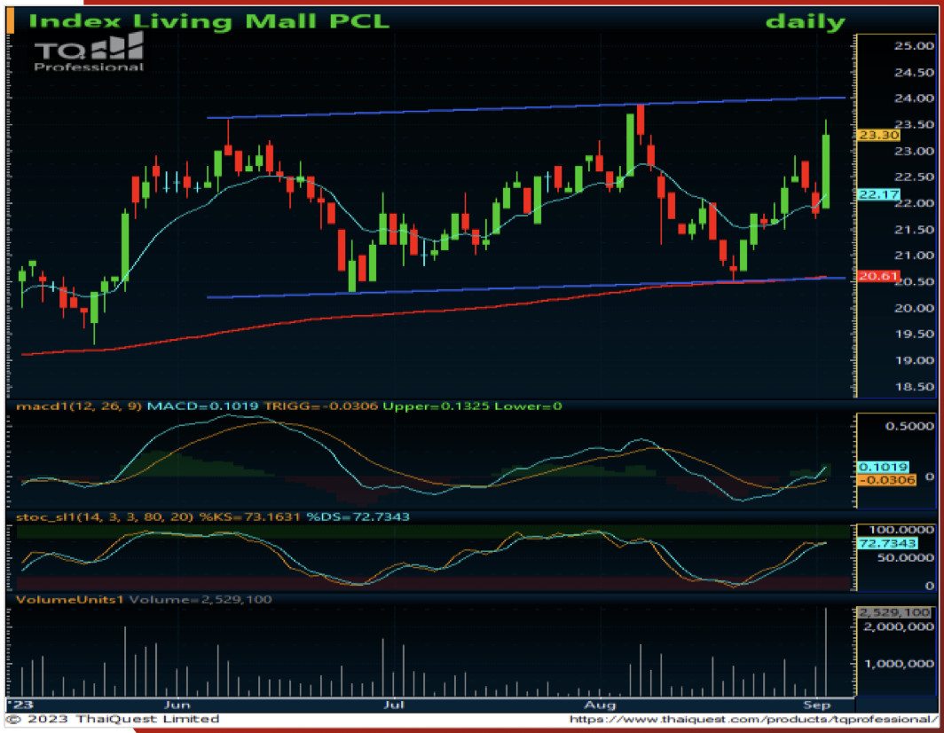944x733 pixels.
Task: Click the 24.00 price axis label
Action: 914,99
